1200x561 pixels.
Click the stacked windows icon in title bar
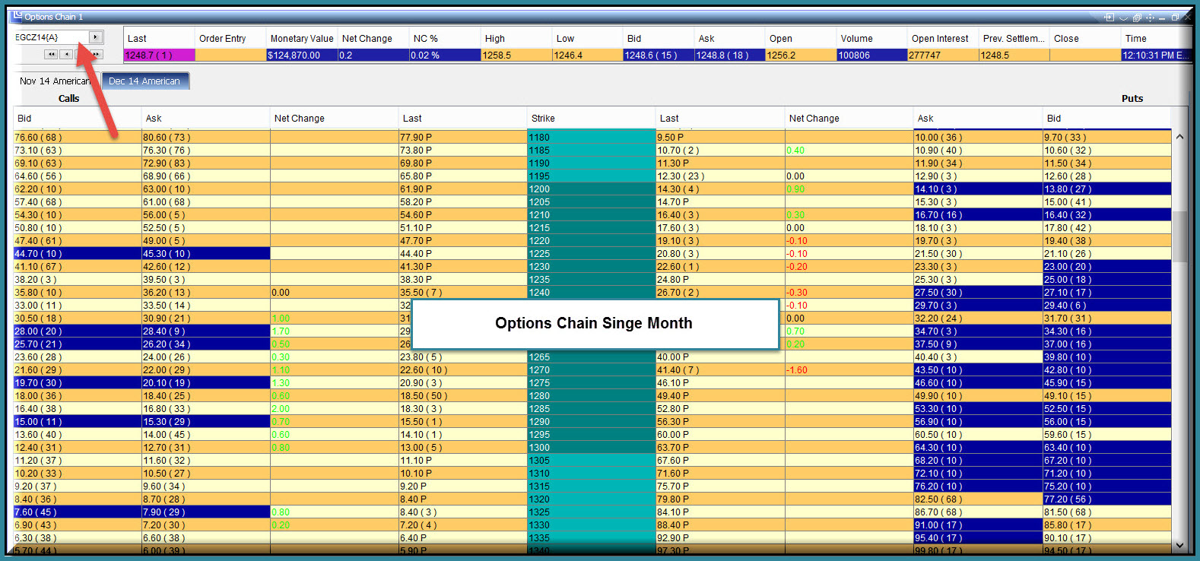pyautogui.click(x=1136, y=17)
